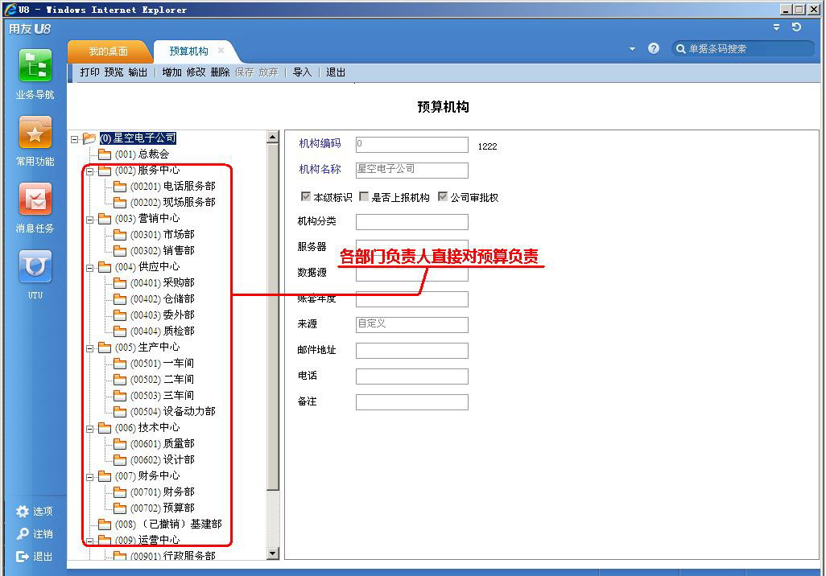Image resolution: width=826 pixels, height=576 pixels.
Task: Click the folder icon of 财务部
Action: coord(120,492)
